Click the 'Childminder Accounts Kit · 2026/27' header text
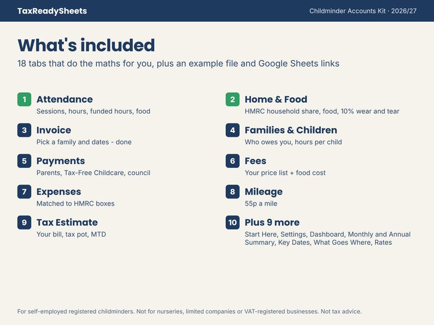The image size is (434, 325). click(363, 11)
